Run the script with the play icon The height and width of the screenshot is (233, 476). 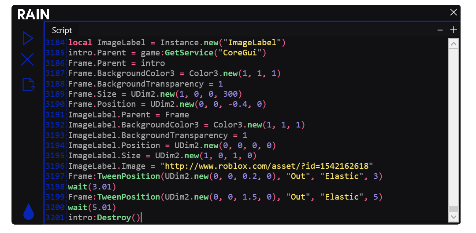pos(28,38)
